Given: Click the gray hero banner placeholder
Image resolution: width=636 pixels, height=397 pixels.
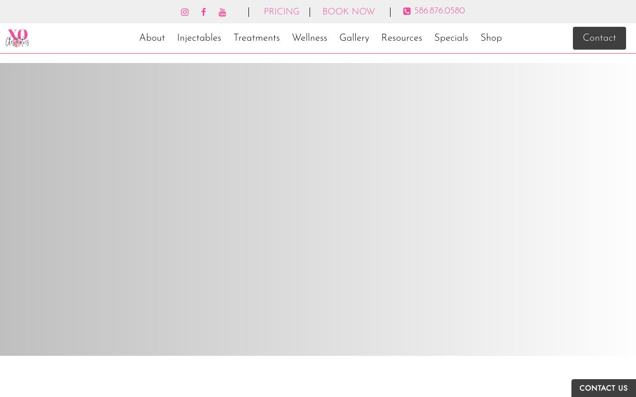Looking at the screenshot, I should pyautogui.click(x=318, y=208).
